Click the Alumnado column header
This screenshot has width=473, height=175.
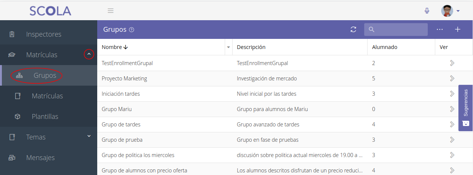tap(385, 47)
